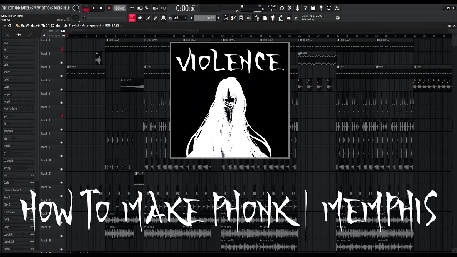
Task: Click the download tray icon
Action: pos(337,8)
